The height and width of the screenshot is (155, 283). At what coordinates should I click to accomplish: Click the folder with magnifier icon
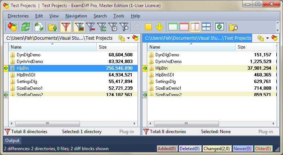233,27
